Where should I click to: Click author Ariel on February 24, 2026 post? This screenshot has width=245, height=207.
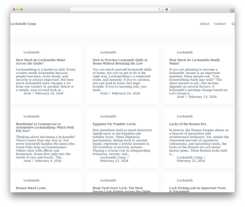tap(27, 93)
